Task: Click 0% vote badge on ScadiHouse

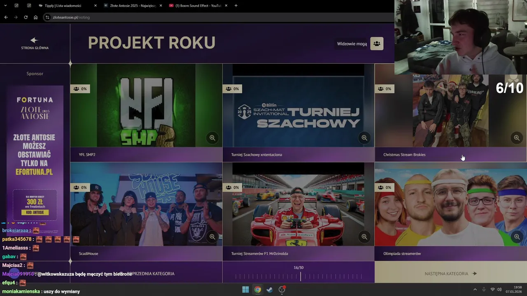Action: 80,187
